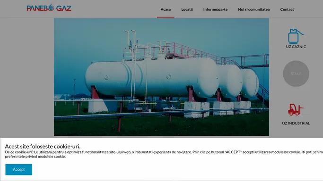Screen dimensions: 323x181
Task: Open the Contact page
Action: tap(287, 9)
